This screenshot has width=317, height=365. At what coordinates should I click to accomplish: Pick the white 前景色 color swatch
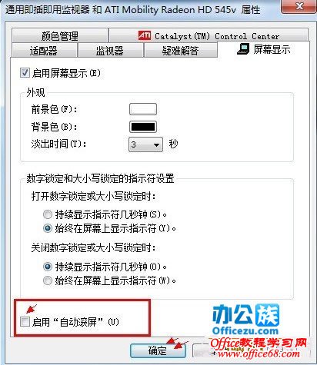click(143, 109)
